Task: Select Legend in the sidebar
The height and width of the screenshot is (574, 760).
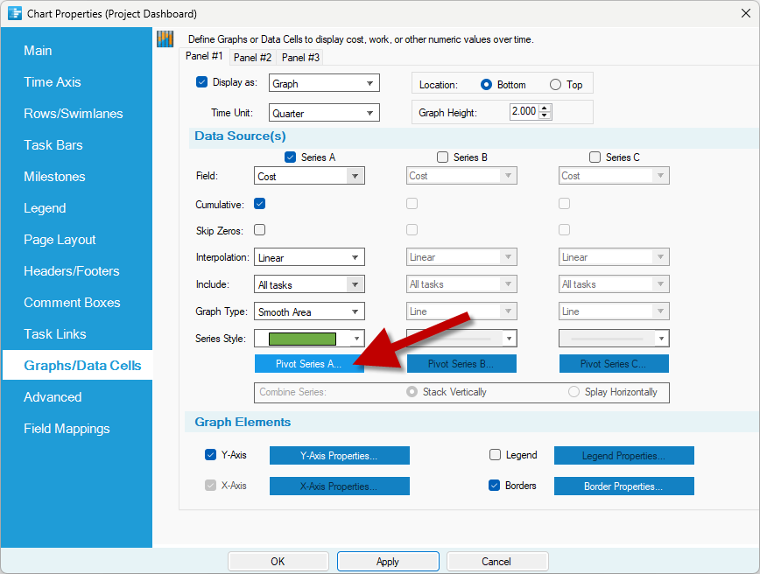Action: tap(45, 207)
